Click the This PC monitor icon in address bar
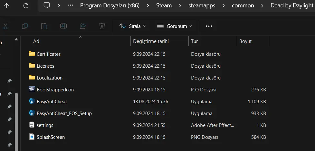The height and width of the screenshot is (151, 315). click(47, 5)
